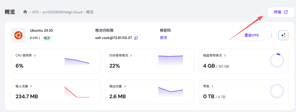
Task: Click the bandwidth ring chart
Action: (277, 91)
